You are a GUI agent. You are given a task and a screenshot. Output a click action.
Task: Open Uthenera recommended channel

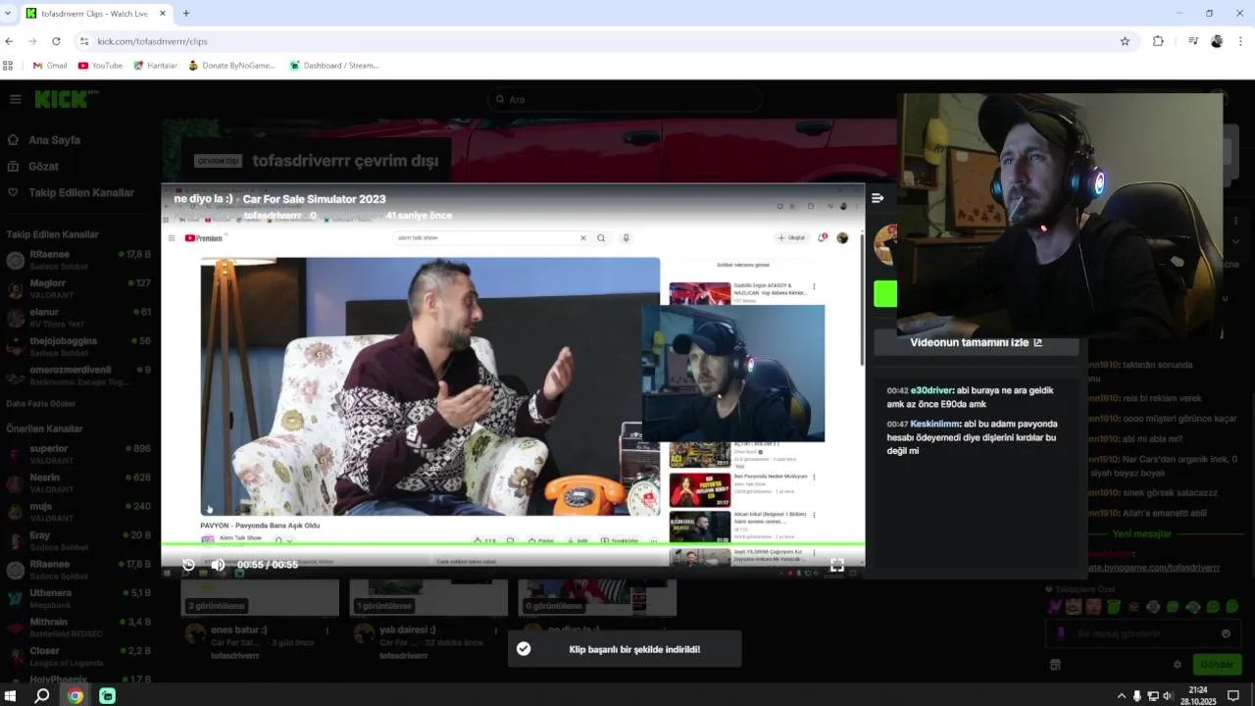(x=78, y=598)
